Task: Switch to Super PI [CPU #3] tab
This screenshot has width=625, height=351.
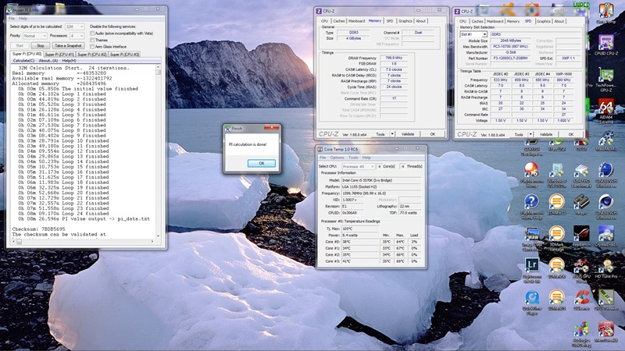Action: 124,55
